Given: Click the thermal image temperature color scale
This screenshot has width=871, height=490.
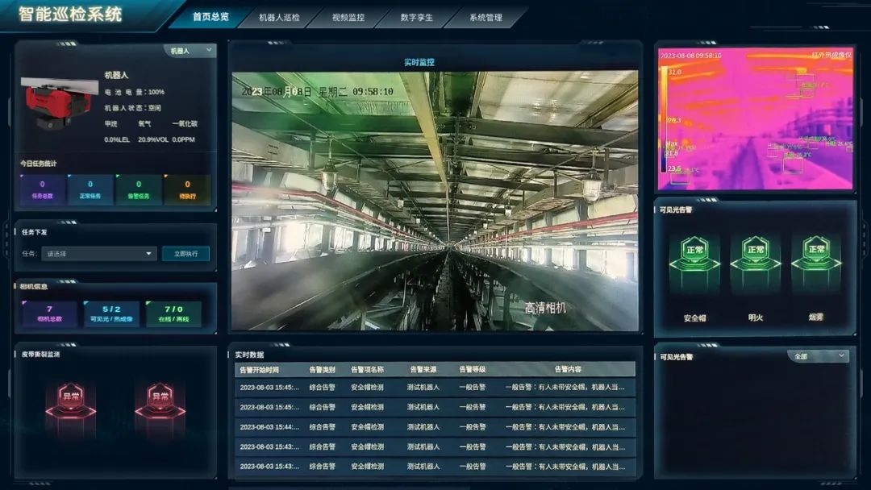Looking at the screenshot, I should click(x=664, y=121).
